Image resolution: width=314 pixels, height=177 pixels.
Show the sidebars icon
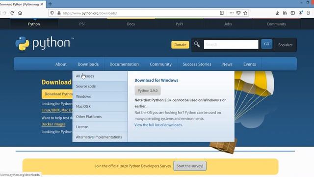293,13
